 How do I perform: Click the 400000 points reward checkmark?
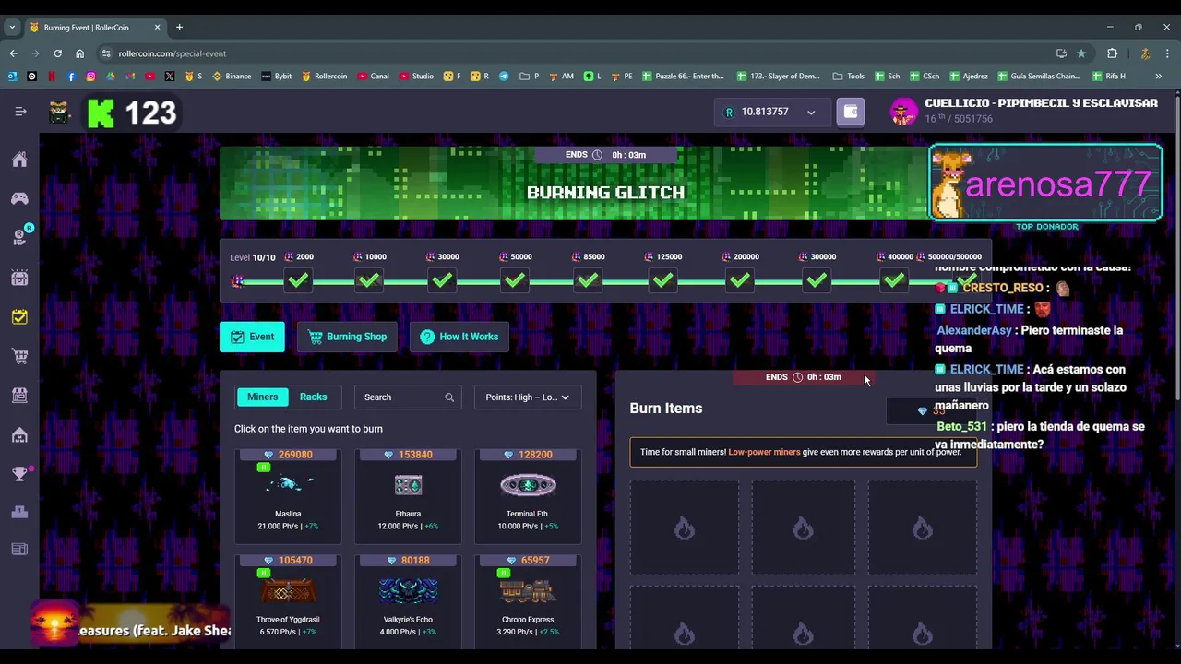tap(893, 280)
